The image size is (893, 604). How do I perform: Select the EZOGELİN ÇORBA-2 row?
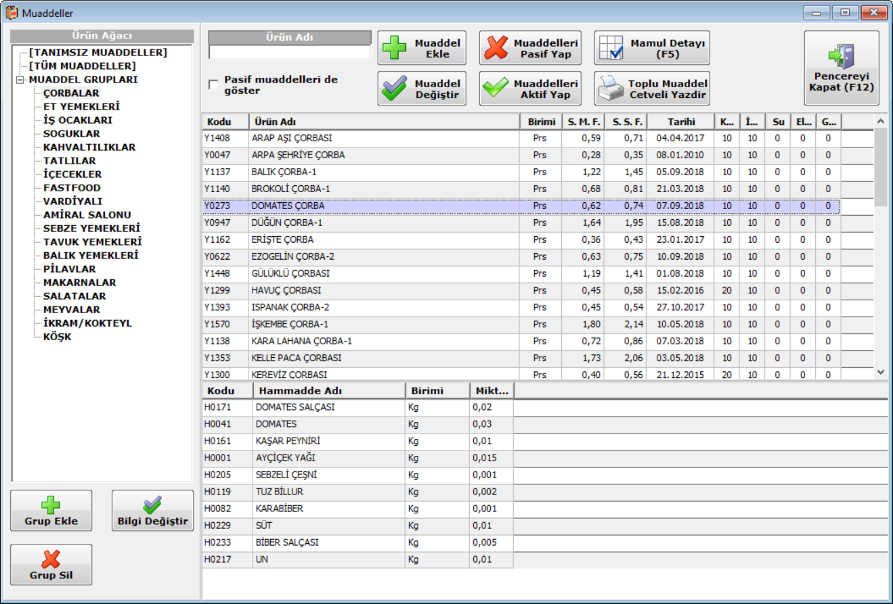tap(292, 257)
